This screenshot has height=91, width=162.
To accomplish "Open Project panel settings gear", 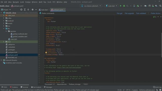I will pyautogui.click(x=32, y=10).
